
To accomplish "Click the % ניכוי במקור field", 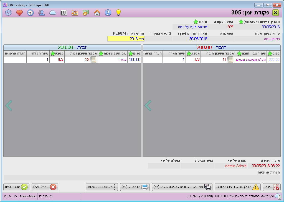I will [158, 39].
